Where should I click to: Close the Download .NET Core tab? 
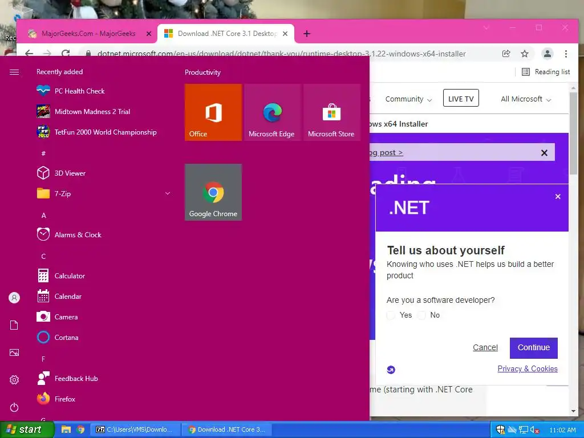pyautogui.click(x=285, y=34)
